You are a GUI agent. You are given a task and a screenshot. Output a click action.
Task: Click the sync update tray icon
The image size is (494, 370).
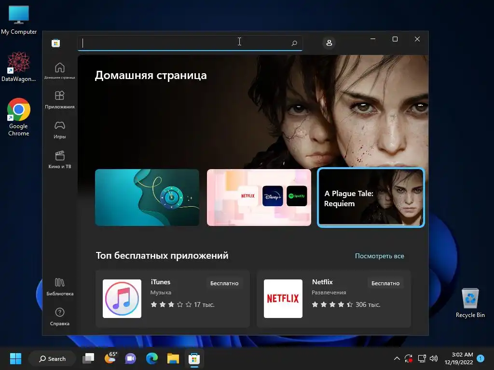click(x=409, y=358)
